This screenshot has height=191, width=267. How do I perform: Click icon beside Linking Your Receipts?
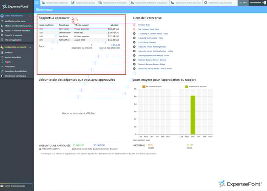coord(134,38)
